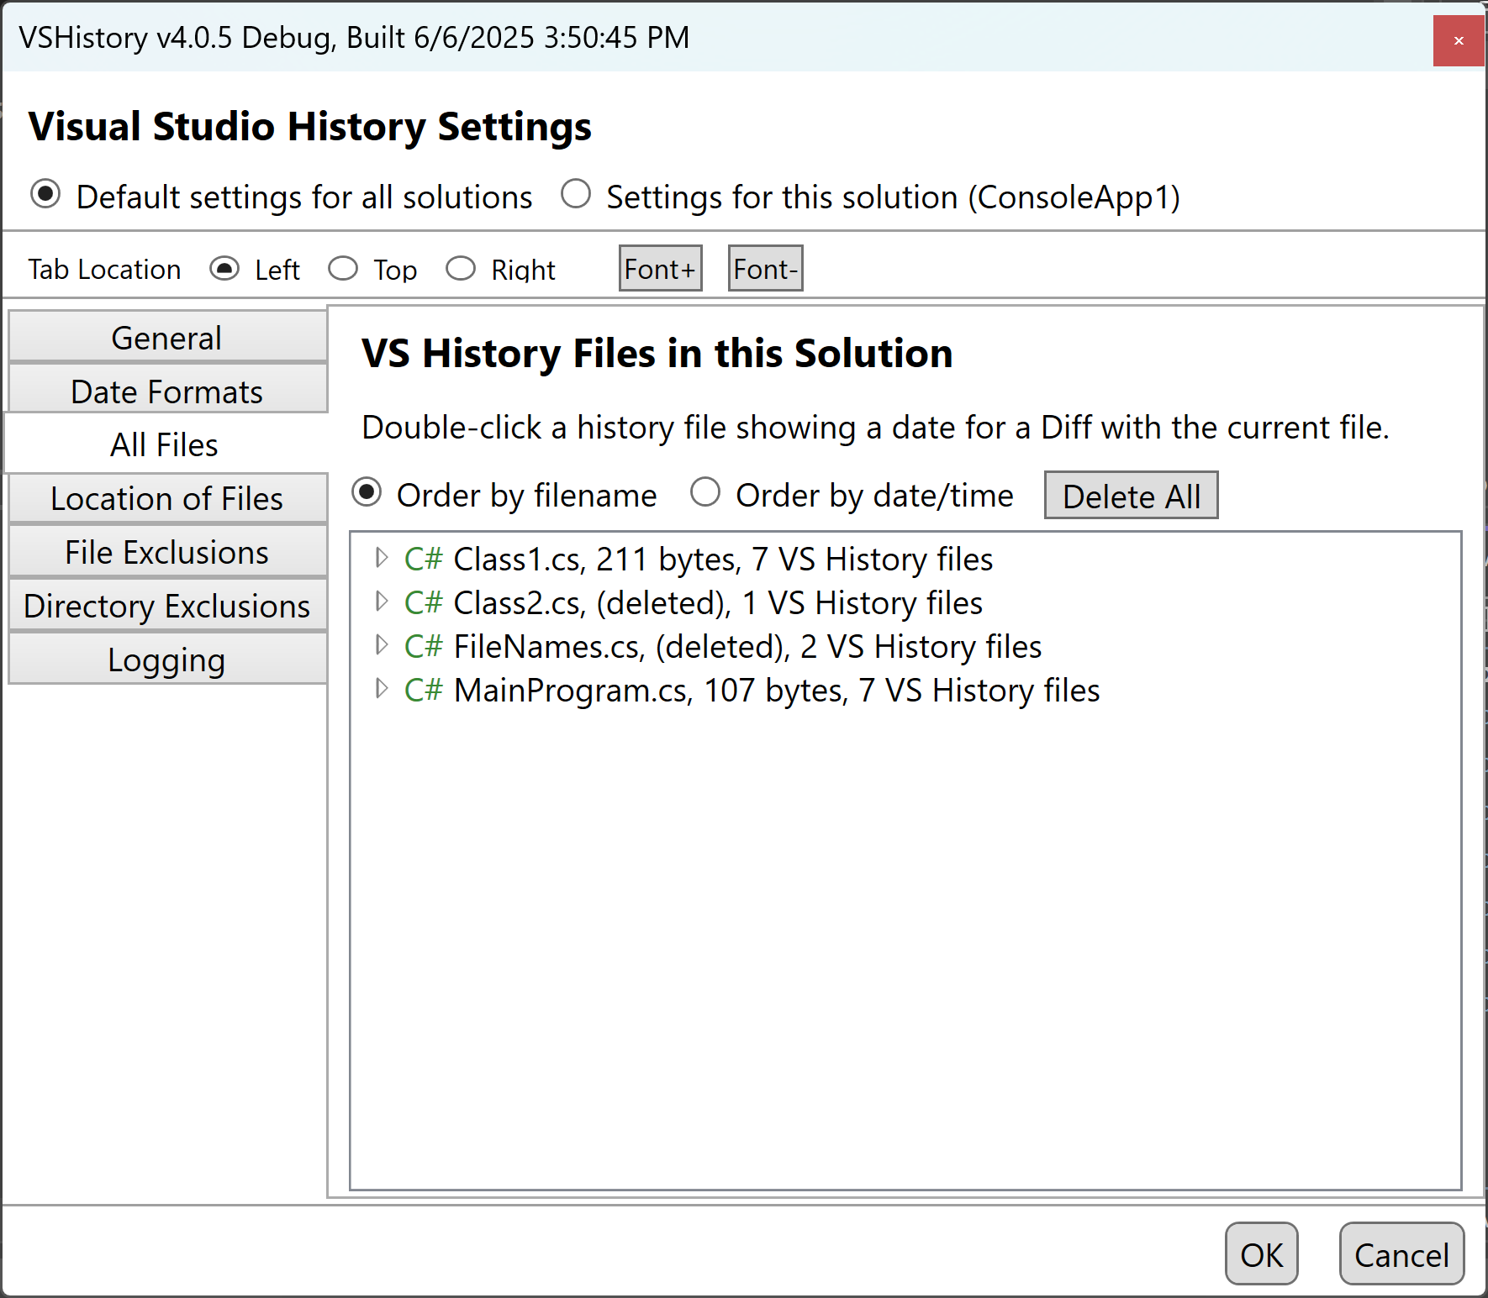Click the C# icon beside MainProgram.cs
1488x1298 pixels.
(x=423, y=690)
